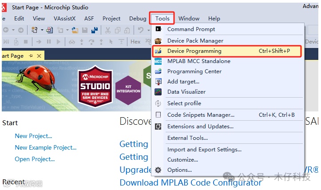Viewport: 321px width, 190px height.
Task: Launch MPLAB MCC Standalone from menu
Action: coord(228,61)
